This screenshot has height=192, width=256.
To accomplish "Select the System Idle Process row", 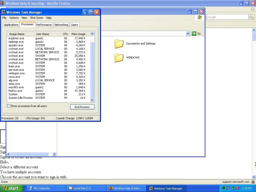I will (48, 98).
